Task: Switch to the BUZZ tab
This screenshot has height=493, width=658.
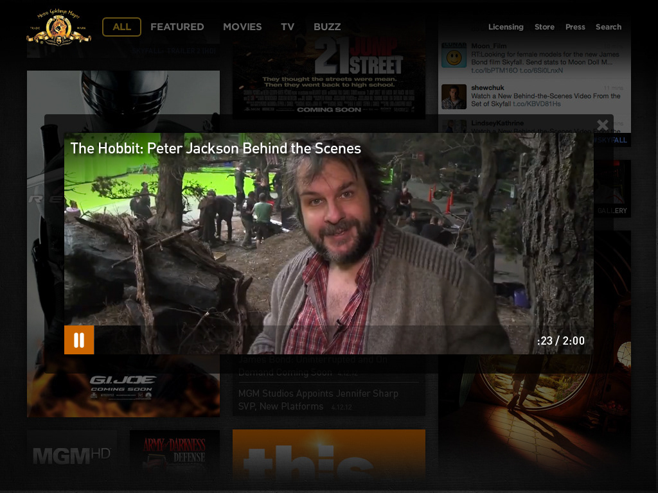Action: pos(327,27)
